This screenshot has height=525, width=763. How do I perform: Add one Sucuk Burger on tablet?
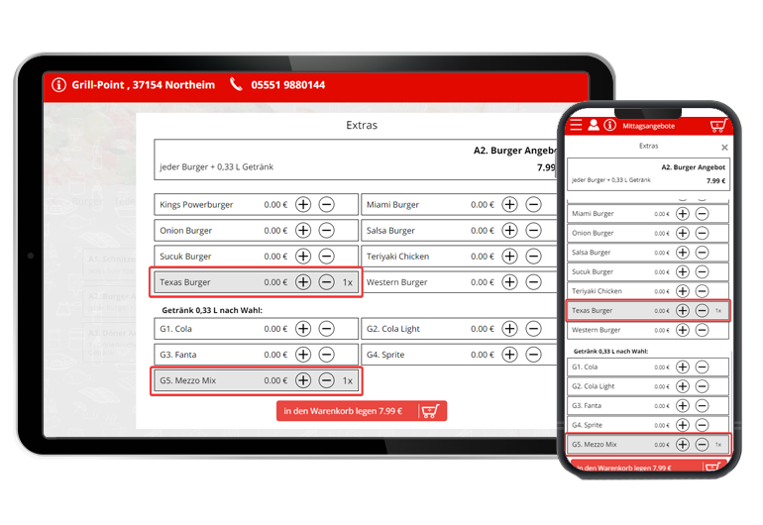click(x=303, y=256)
